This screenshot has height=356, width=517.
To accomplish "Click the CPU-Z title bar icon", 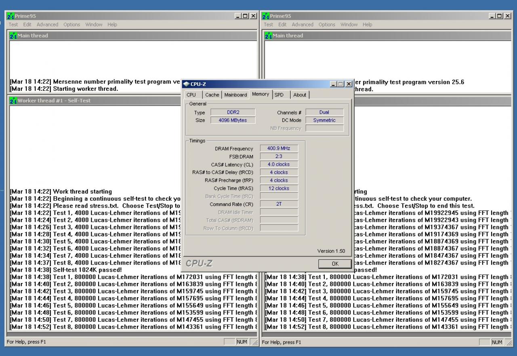I will (186, 84).
